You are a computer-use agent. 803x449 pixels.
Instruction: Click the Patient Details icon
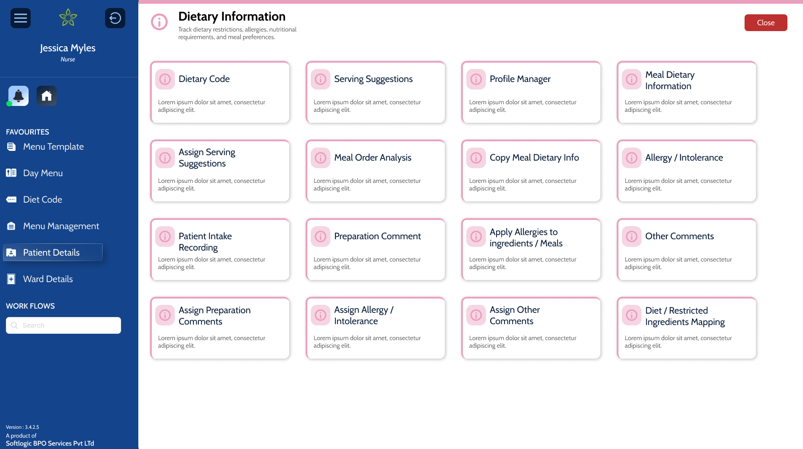pyautogui.click(x=11, y=253)
